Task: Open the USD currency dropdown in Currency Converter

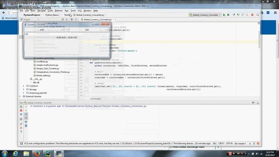Action: pos(89,30)
